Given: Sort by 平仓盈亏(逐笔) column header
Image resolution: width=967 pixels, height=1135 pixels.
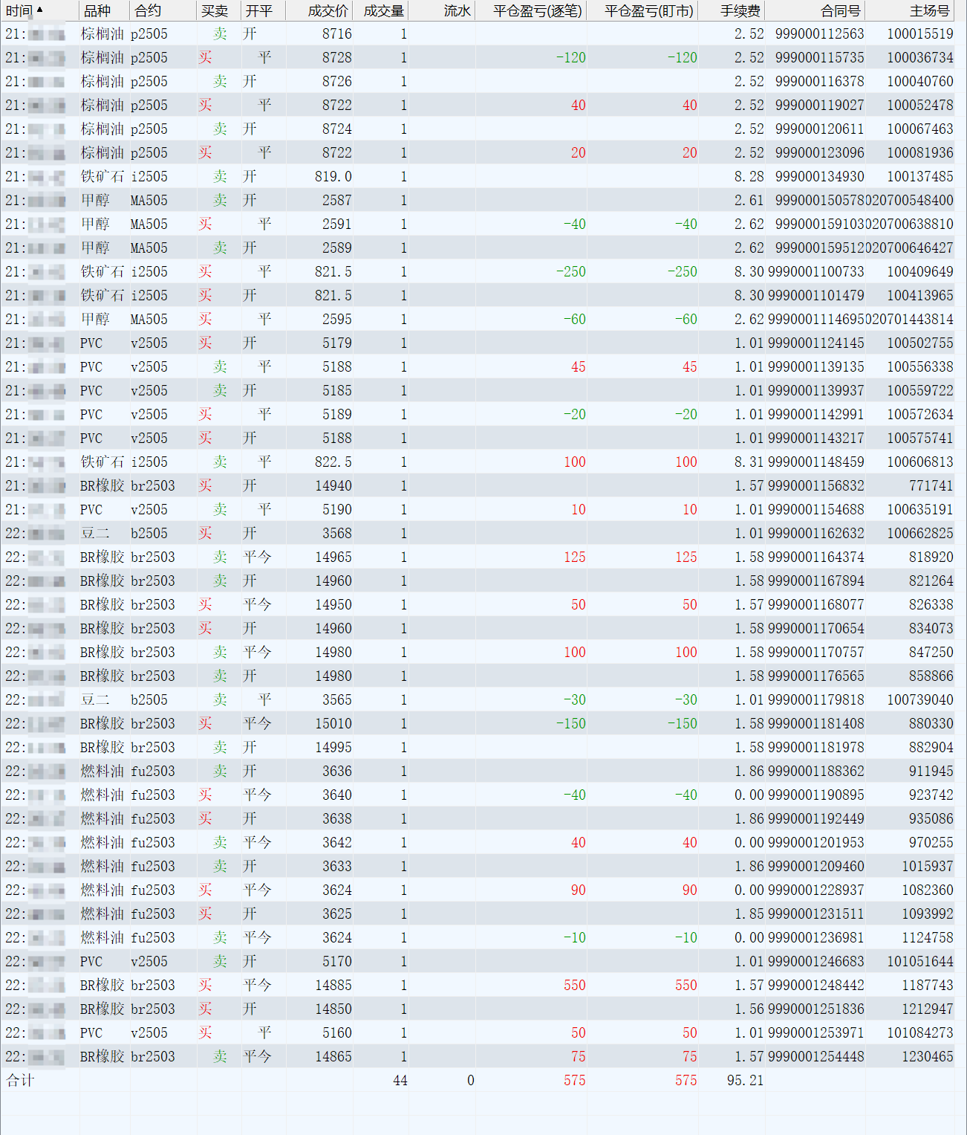Looking at the screenshot, I should click(538, 10).
